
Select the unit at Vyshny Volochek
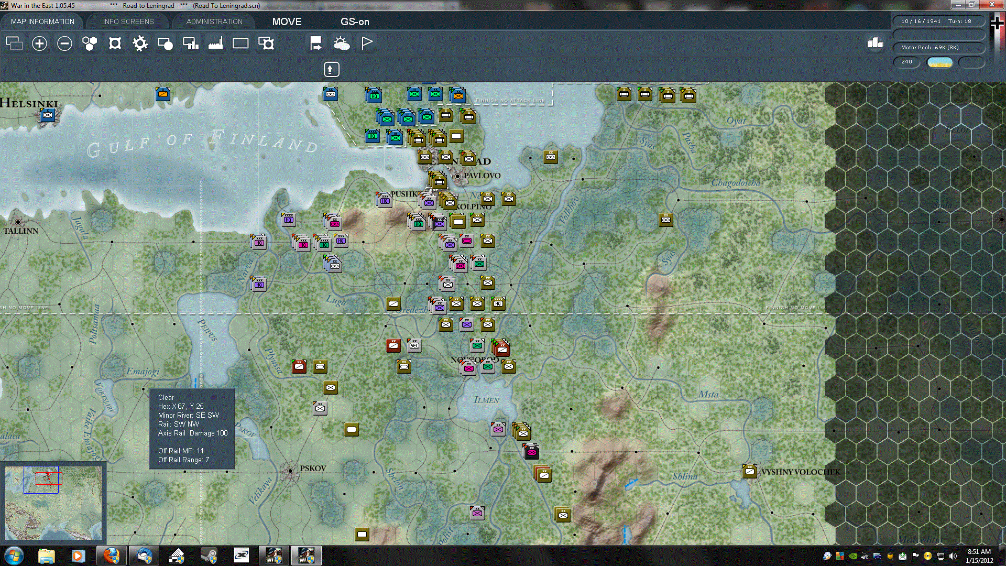[x=750, y=471]
